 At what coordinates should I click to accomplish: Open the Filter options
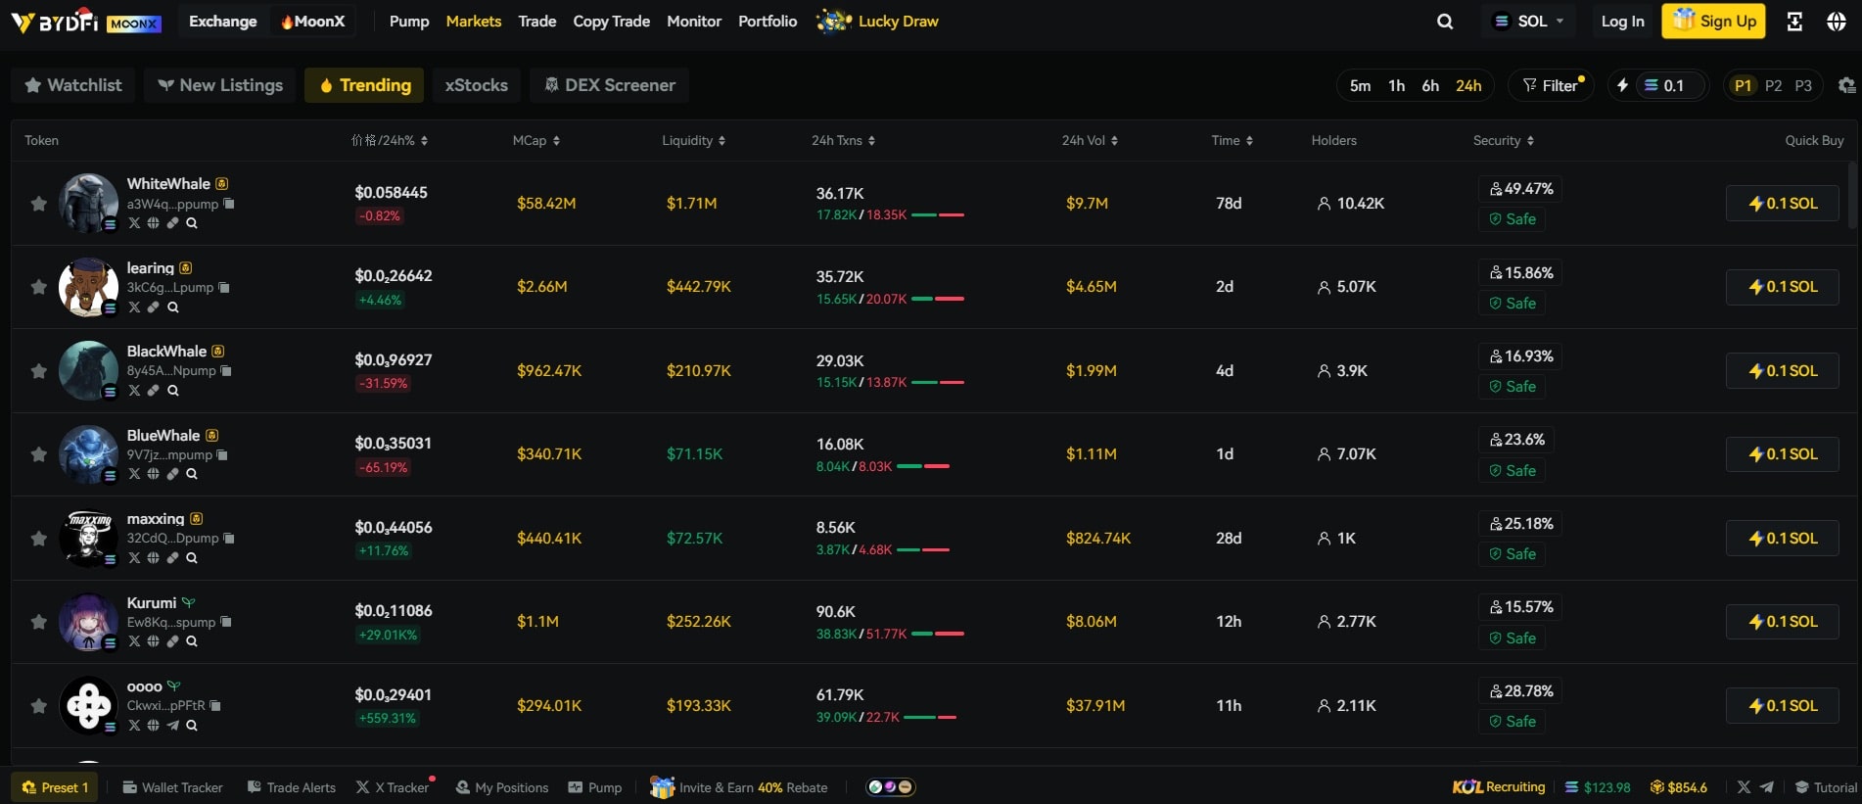[x=1551, y=85]
